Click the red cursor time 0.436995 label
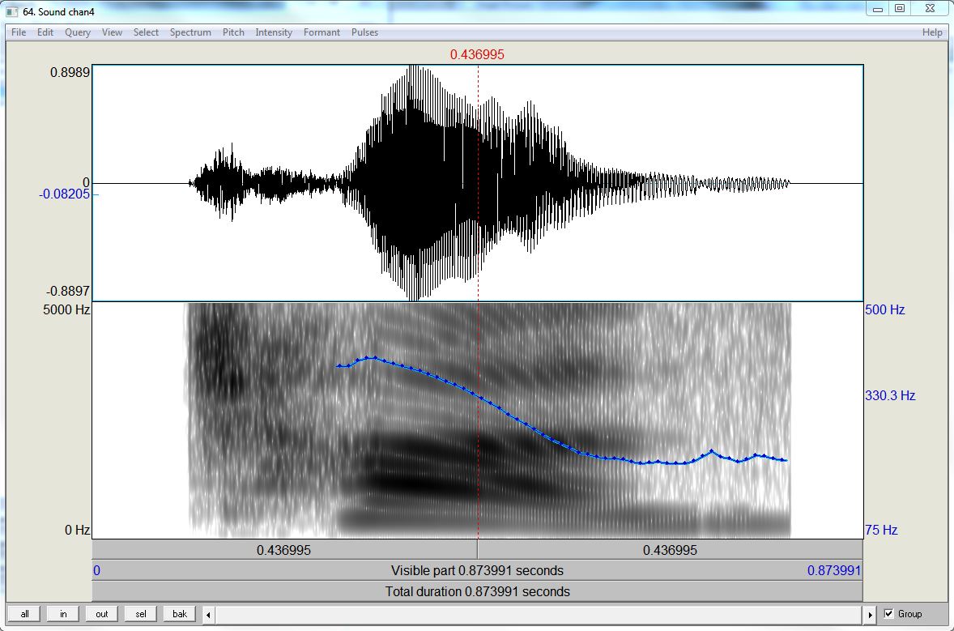 point(477,55)
